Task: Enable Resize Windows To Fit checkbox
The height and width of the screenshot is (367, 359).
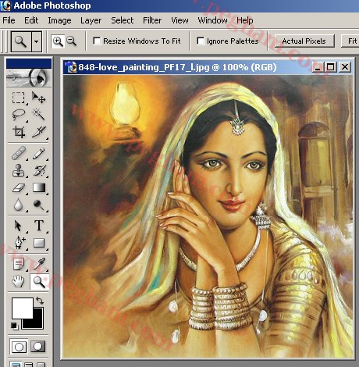Action: pyautogui.click(x=97, y=41)
